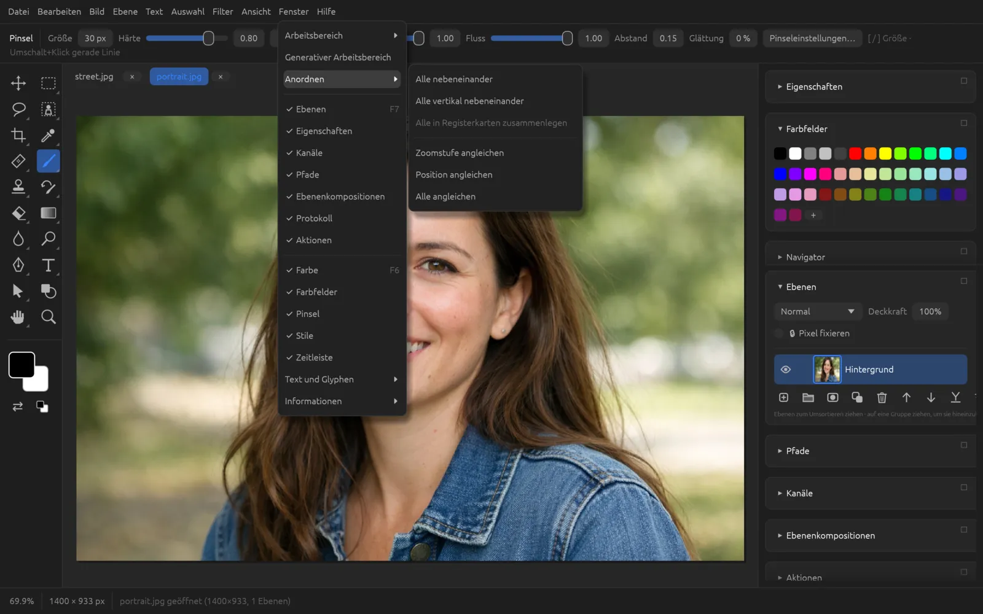Select the Move tool
The image size is (983, 614).
[18, 83]
